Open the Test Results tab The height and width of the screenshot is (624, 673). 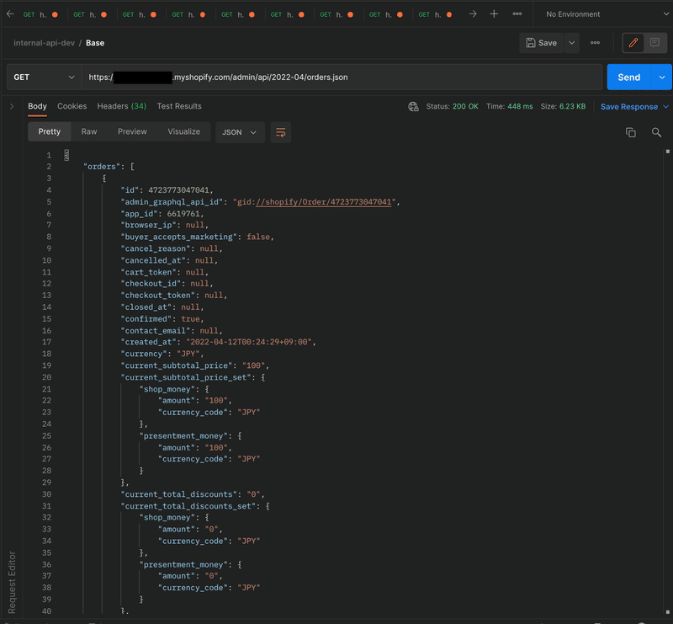(179, 107)
